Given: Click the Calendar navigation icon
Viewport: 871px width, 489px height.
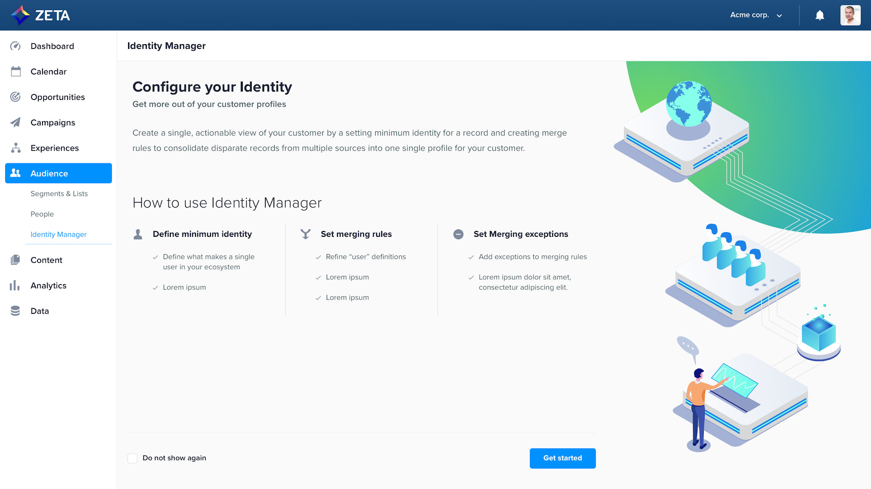Looking at the screenshot, I should coord(16,71).
